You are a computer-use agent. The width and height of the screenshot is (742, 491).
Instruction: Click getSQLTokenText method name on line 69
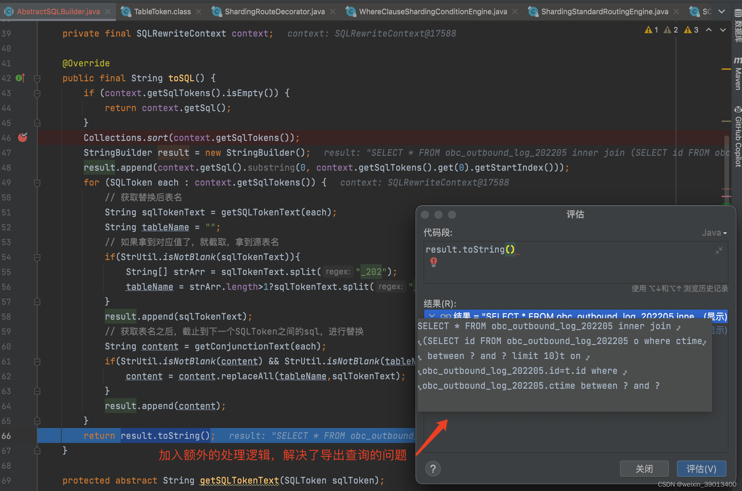(239, 481)
